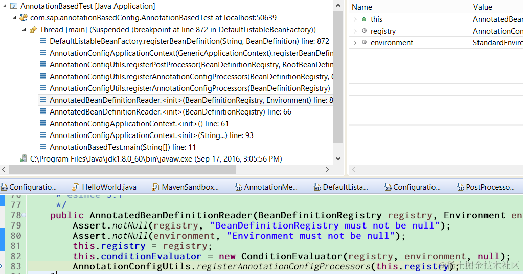Click the Debug view scroll-left arrow
This screenshot has height=274, width=523.
coord(4,169)
